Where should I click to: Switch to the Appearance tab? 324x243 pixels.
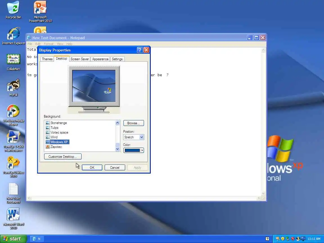[100, 59]
